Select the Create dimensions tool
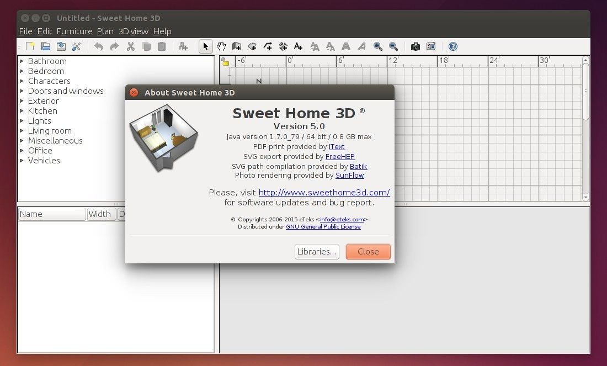Viewport: 607px width, 366px height. click(x=283, y=46)
